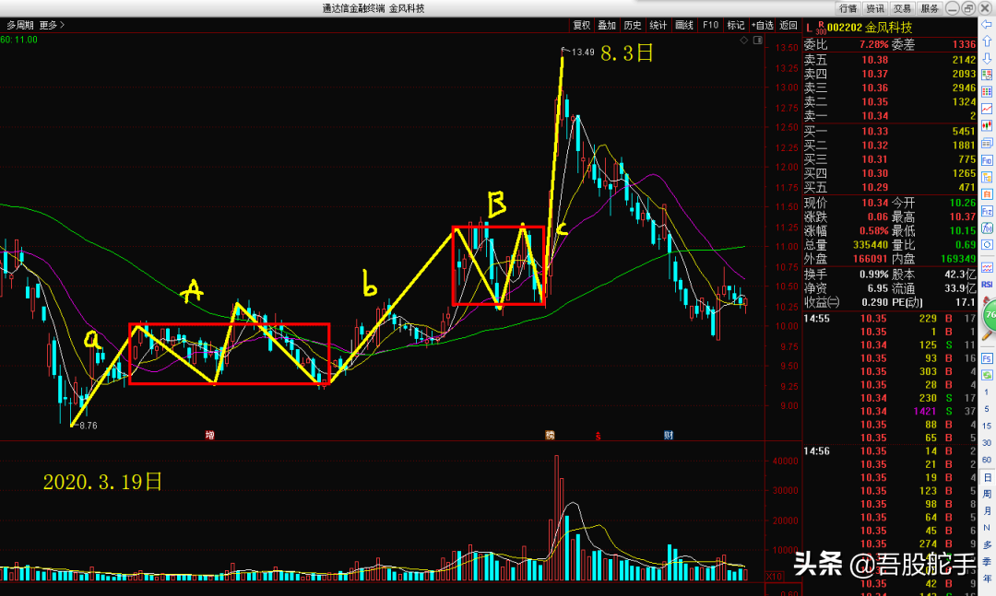The height and width of the screenshot is (596, 996).
Task: Click the X10 volume scale label
Action: pyautogui.click(x=775, y=577)
